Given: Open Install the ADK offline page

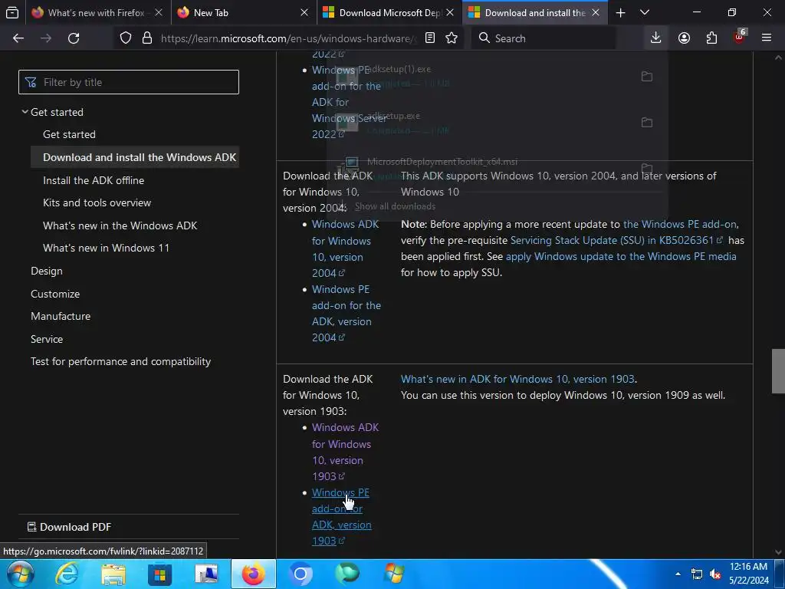Looking at the screenshot, I should (x=94, y=180).
